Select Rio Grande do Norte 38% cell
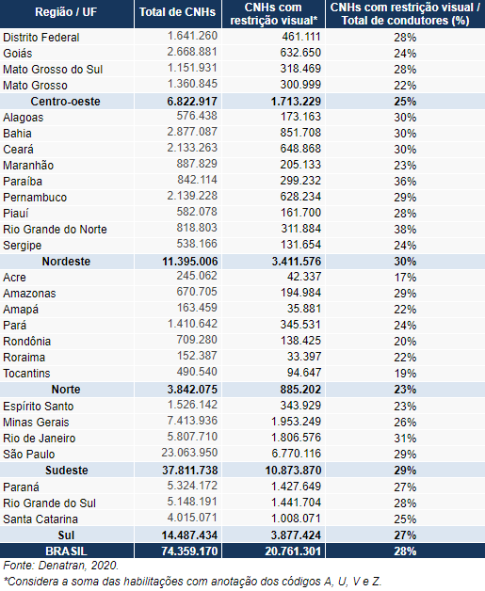Viewport: 485px width, 591px height. click(405, 230)
